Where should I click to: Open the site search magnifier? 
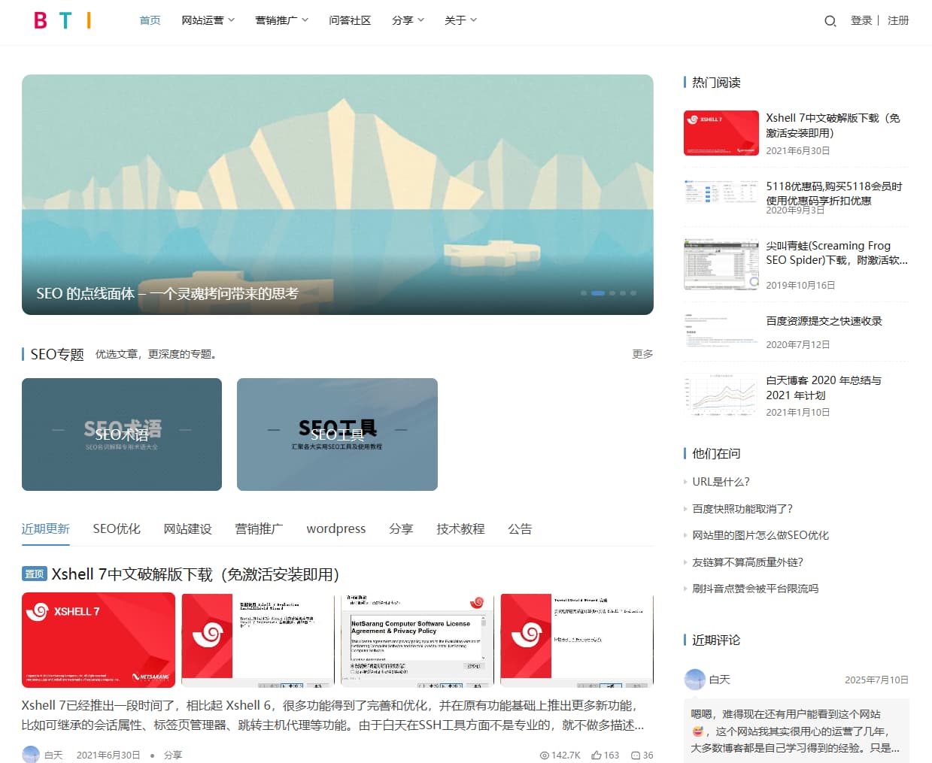coord(829,21)
